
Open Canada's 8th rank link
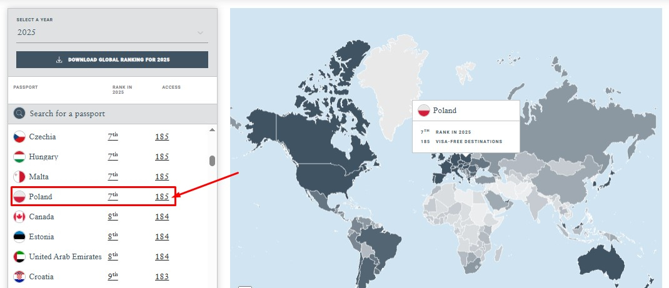[x=113, y=216]
